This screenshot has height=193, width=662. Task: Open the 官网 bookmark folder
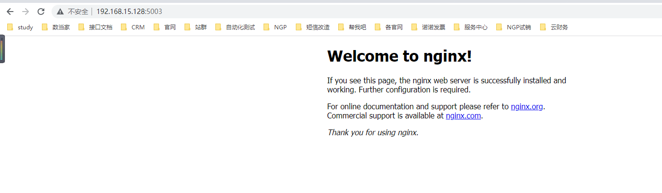[165, 27]
